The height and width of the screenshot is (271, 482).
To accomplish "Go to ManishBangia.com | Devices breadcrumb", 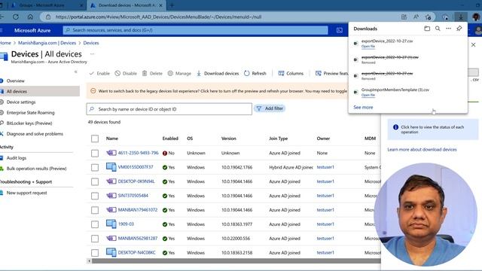I will (47, 43).
